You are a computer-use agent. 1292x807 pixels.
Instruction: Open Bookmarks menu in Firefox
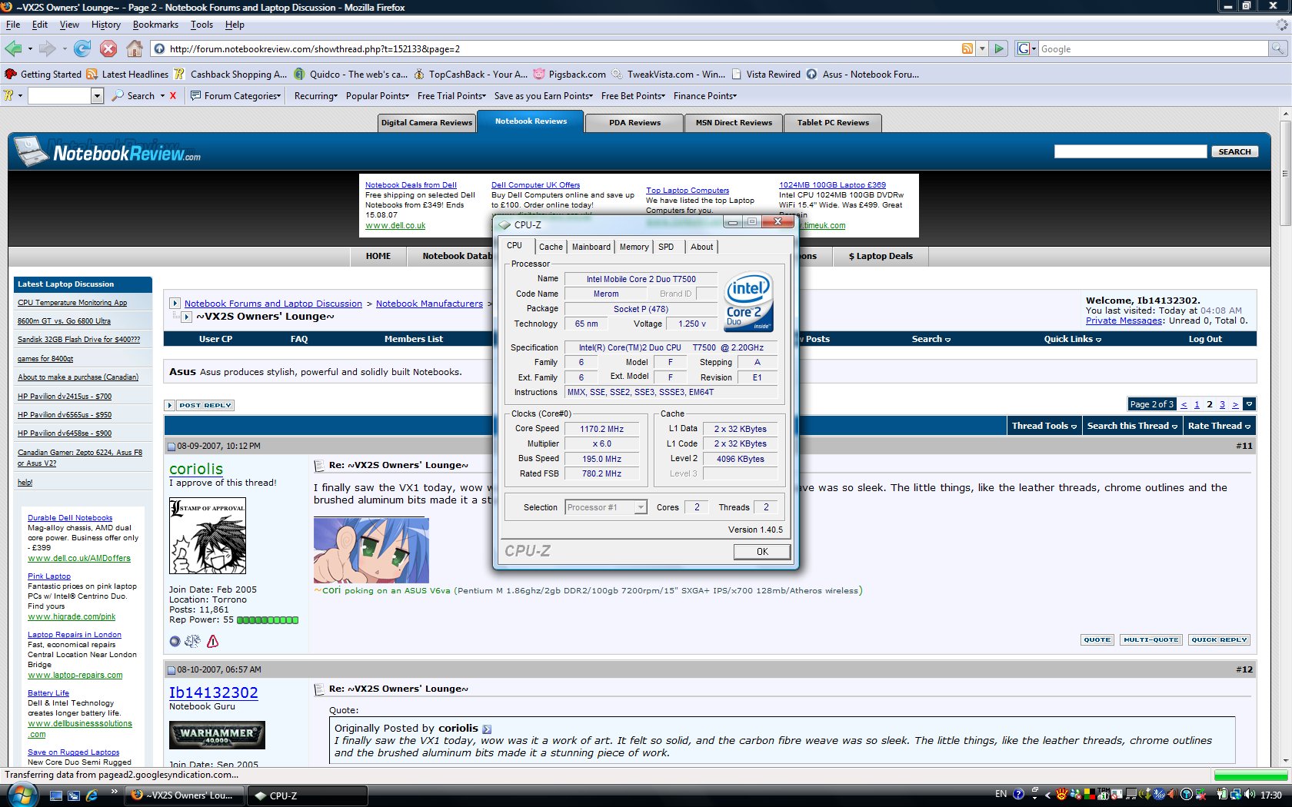tap(155, 25)
